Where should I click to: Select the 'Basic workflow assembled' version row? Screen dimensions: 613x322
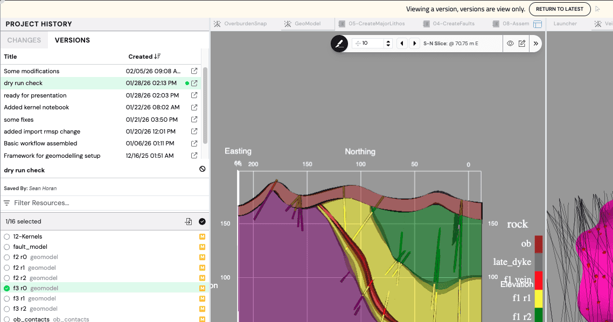pos(101,143)
